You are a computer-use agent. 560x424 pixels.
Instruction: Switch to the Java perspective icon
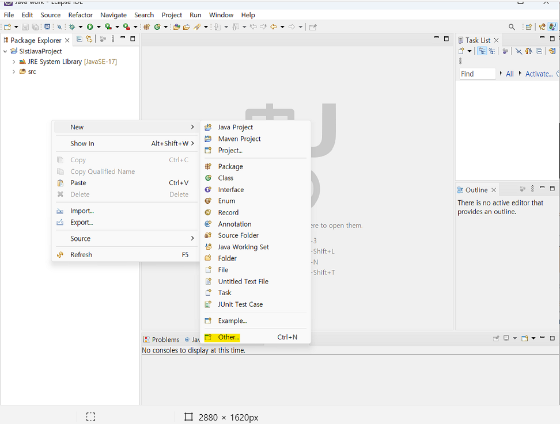coord(552,26)
